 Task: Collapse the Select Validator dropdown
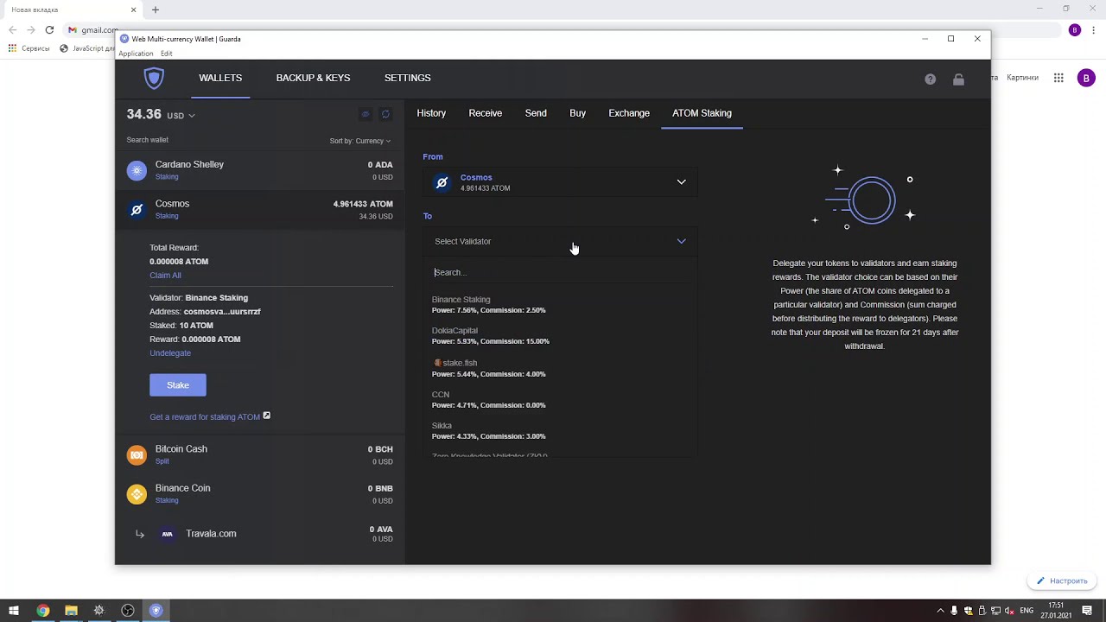pos(682,242)
